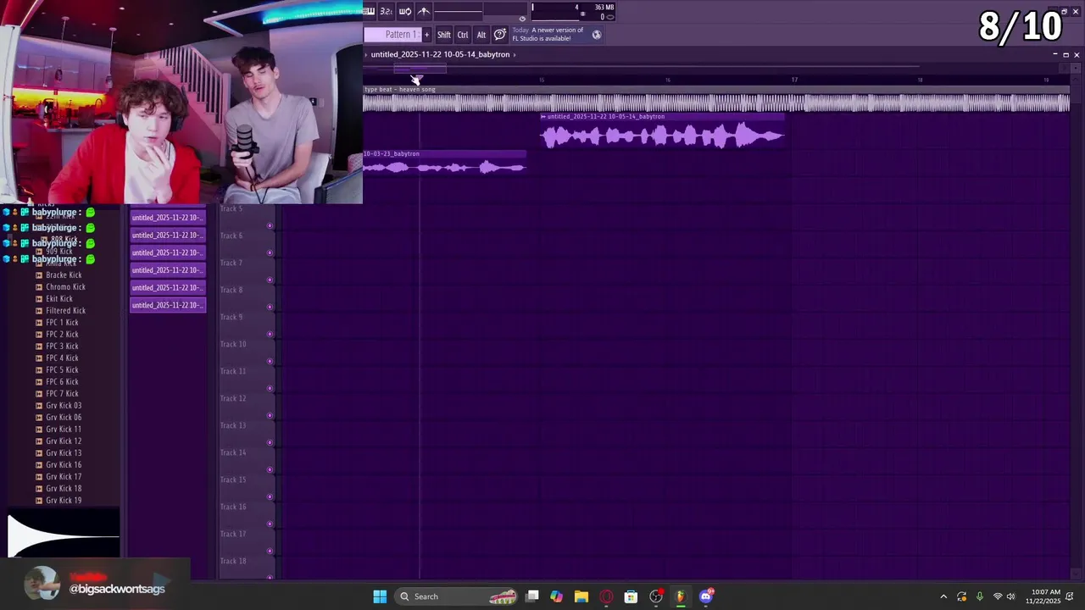Show hidden system tray icons chevron
Viewport: 1085px width, 610px height.
click(943, 596)
